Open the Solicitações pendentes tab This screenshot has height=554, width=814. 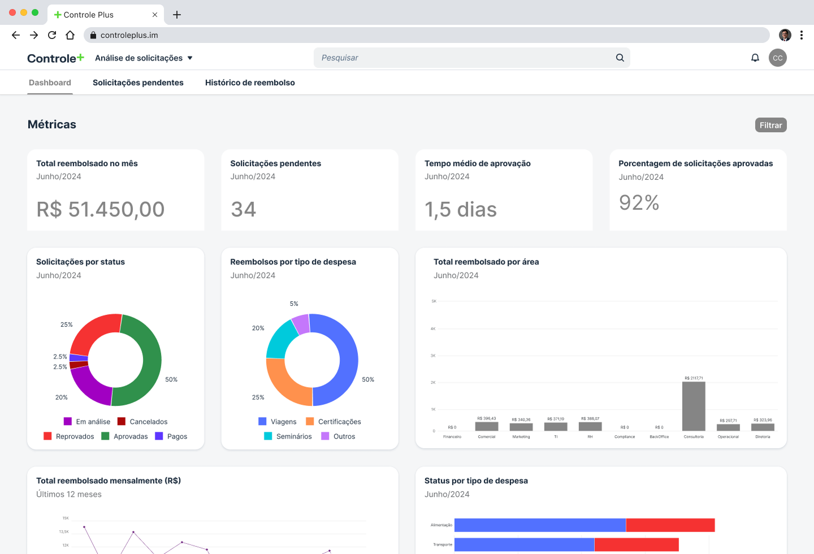[138, 83]
